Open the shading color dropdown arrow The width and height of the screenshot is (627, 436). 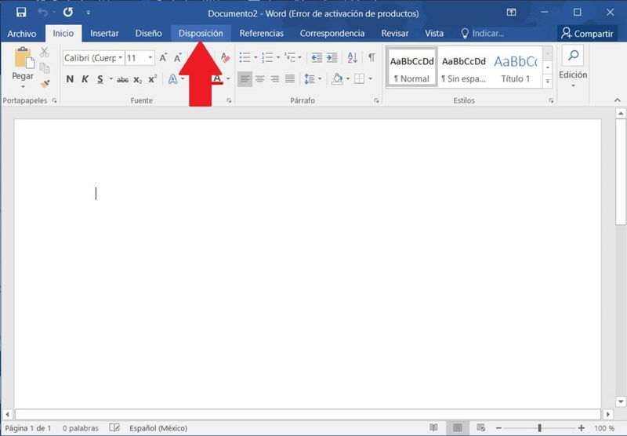[x=348, y=79]
